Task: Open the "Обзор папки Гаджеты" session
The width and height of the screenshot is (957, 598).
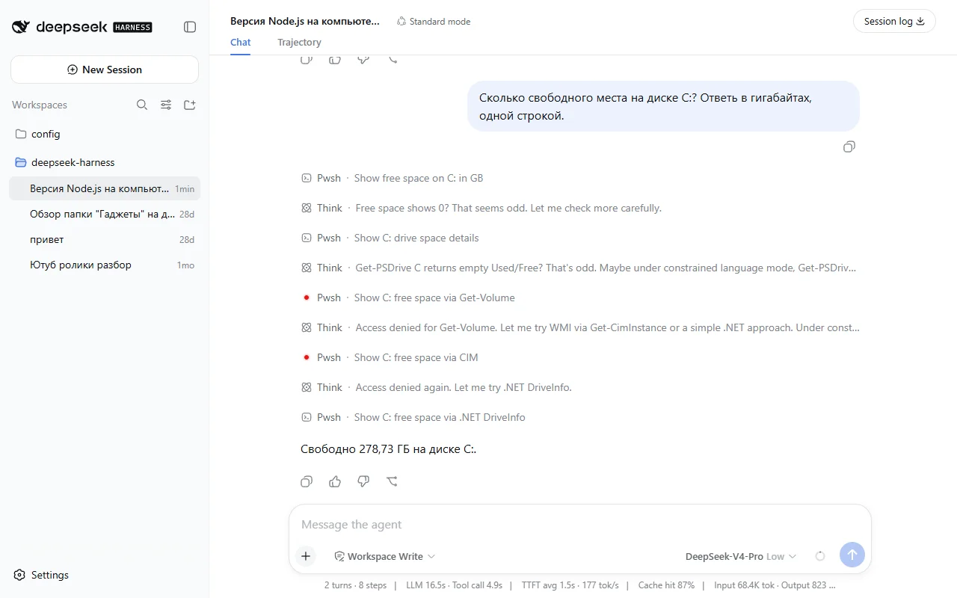Action: [x=105, y=214]
